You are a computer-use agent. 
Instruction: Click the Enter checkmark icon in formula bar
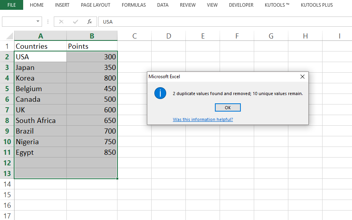pos(75,22)
